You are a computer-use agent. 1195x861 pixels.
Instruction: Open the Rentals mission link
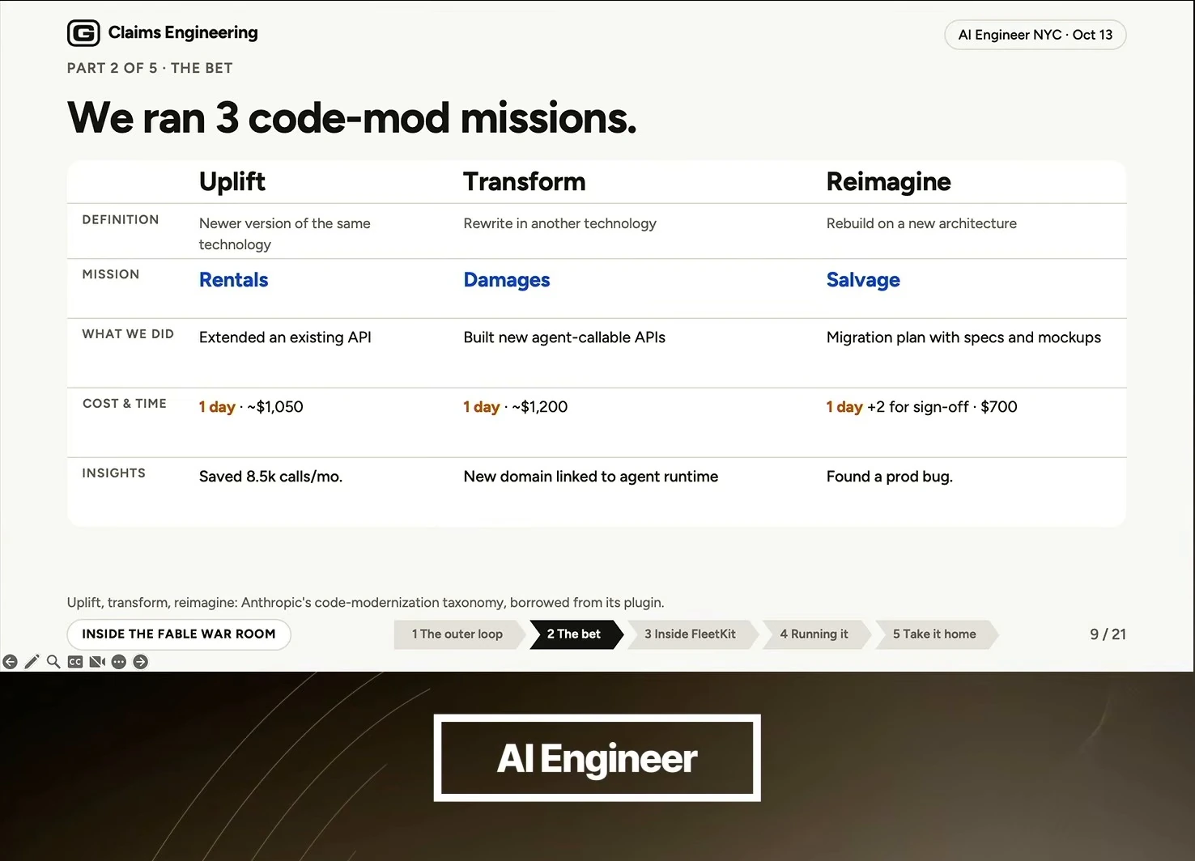[x=234, y=280]
